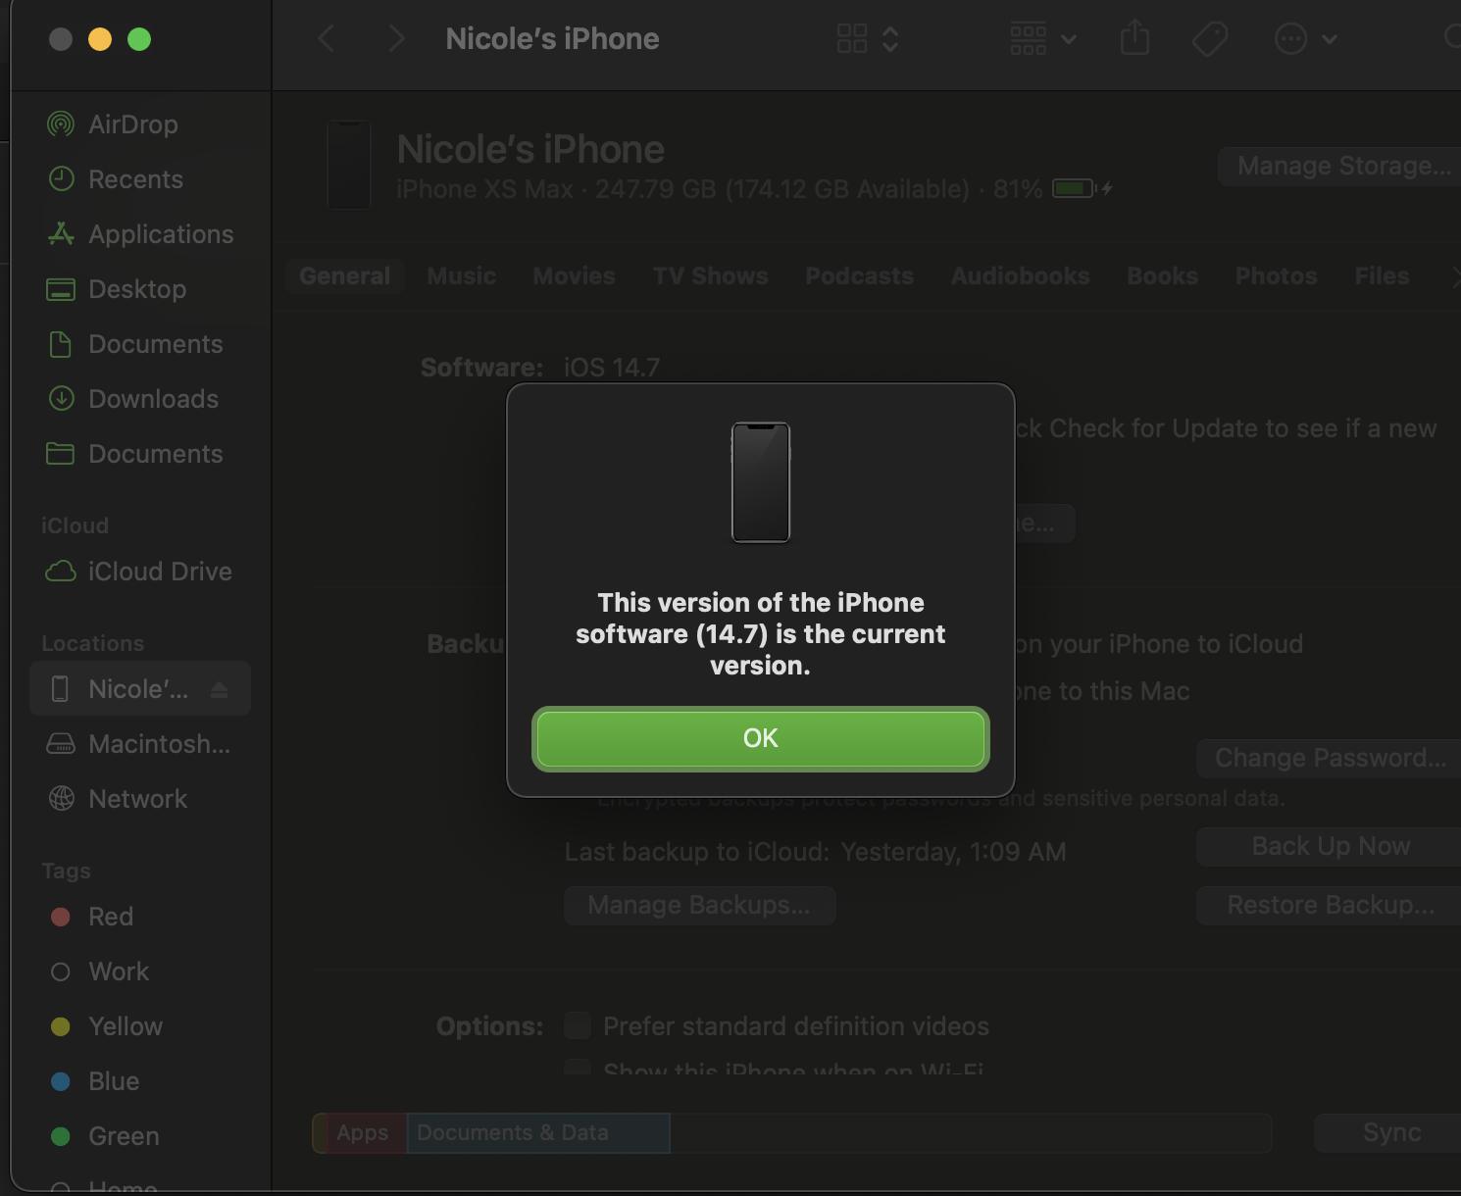Click the Manage Storage button
The height and width of the screenshot is (1196, 1461).
1340,167
